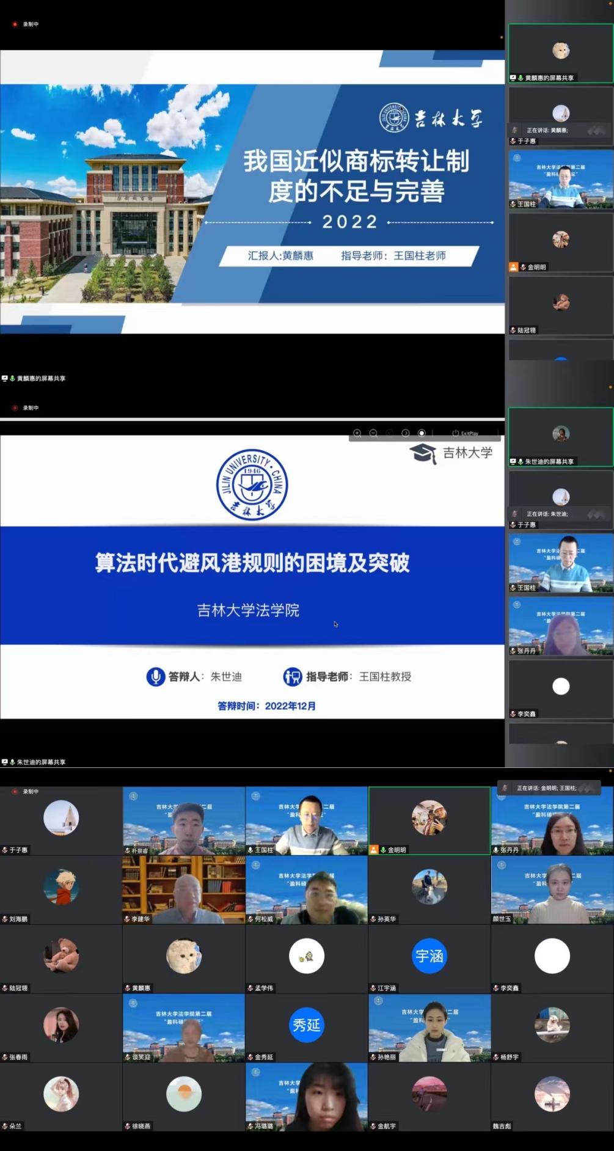Go to next slide arrow
Screen dimensions: 614x1151
pyautogui.click(x=406, y=433)
